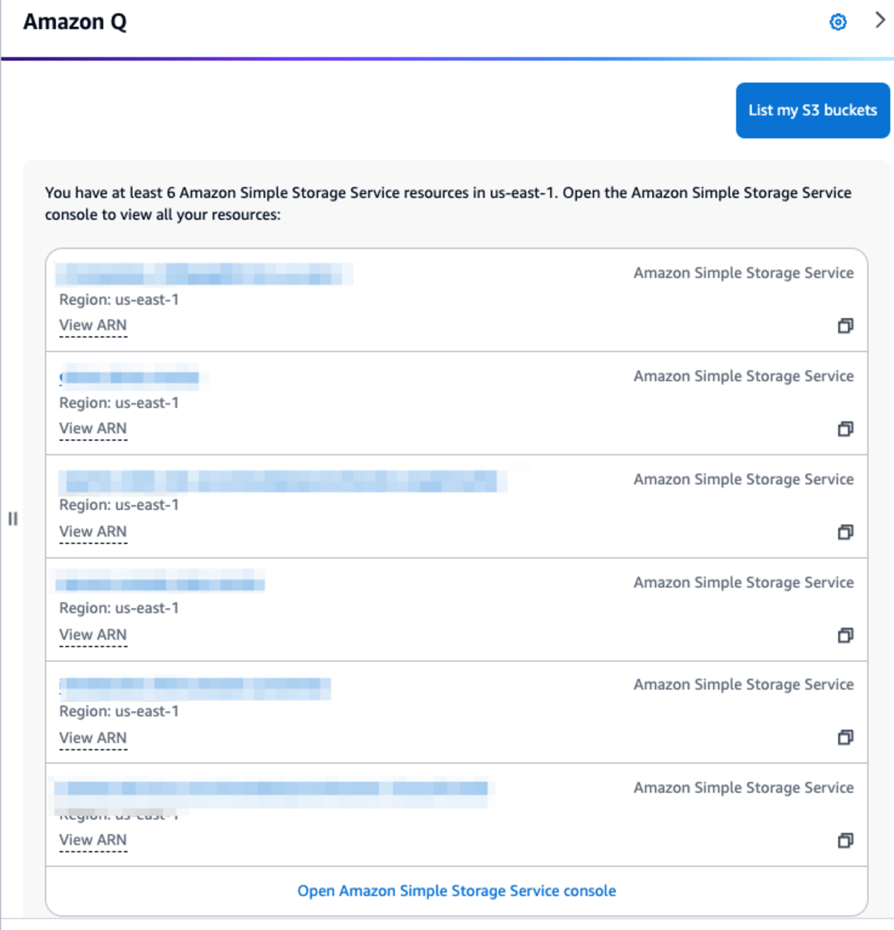
Task: Open the third blurred bucket name link
Action: [283, 481]
